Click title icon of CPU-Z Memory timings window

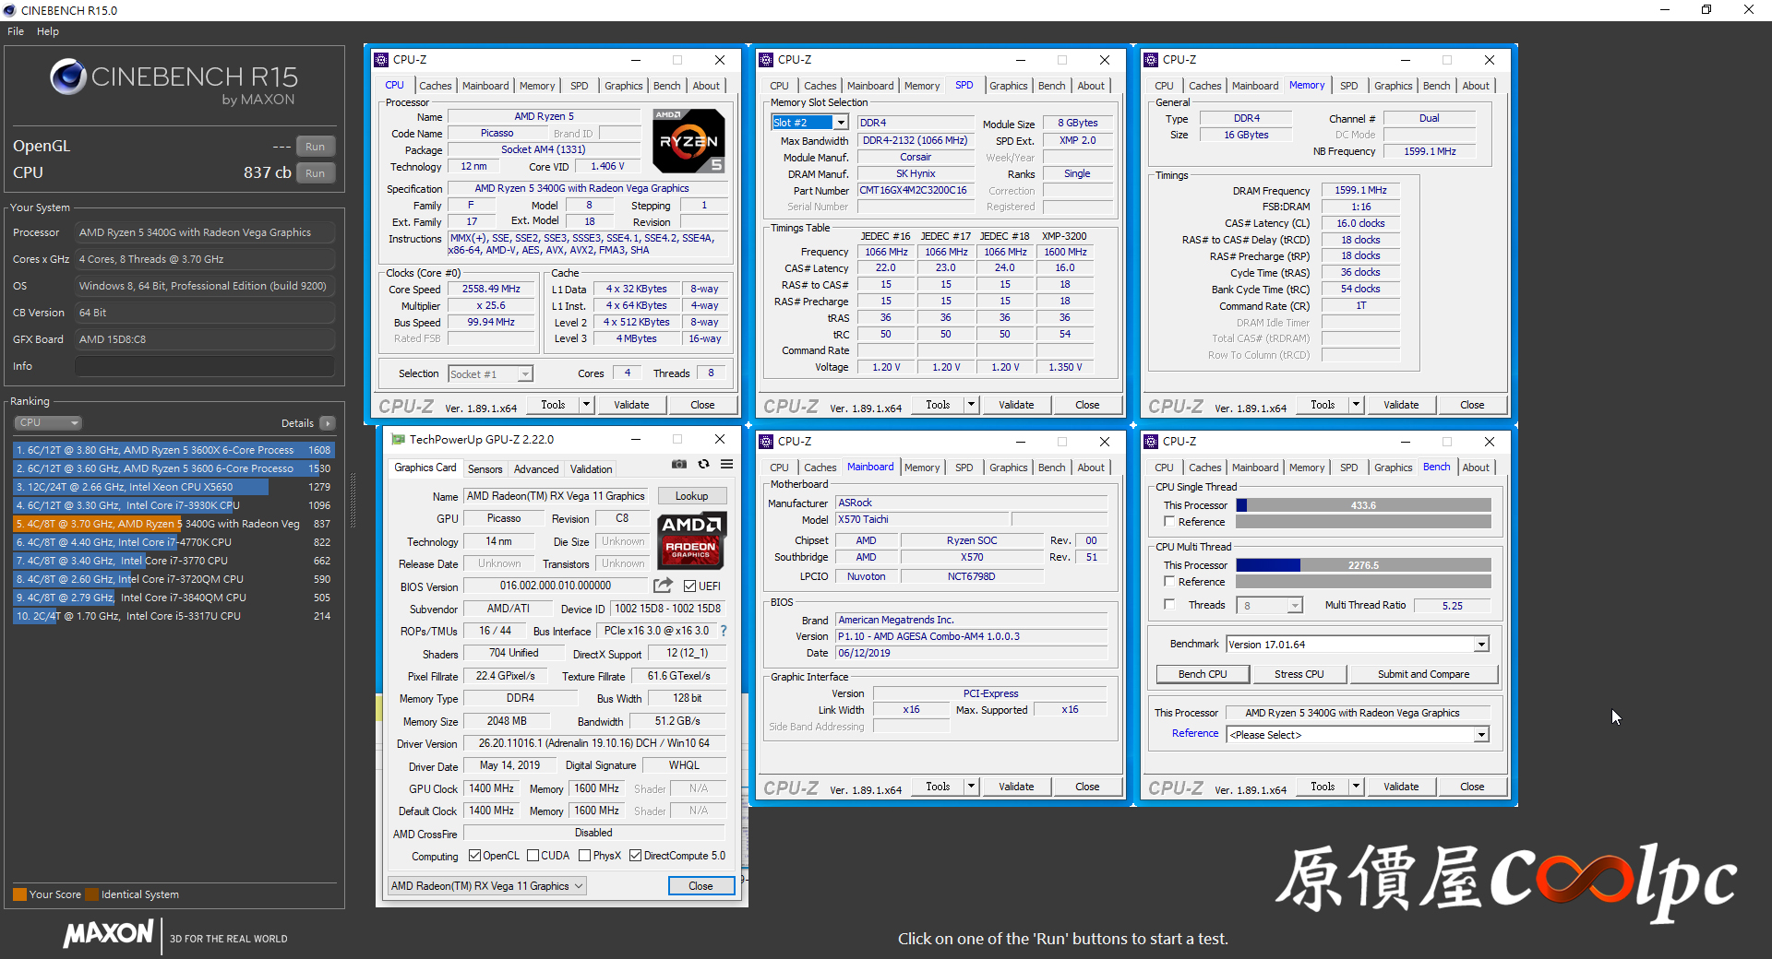tap(1151, 60)
